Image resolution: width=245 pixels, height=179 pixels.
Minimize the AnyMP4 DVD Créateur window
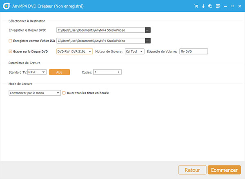[225, 6]
